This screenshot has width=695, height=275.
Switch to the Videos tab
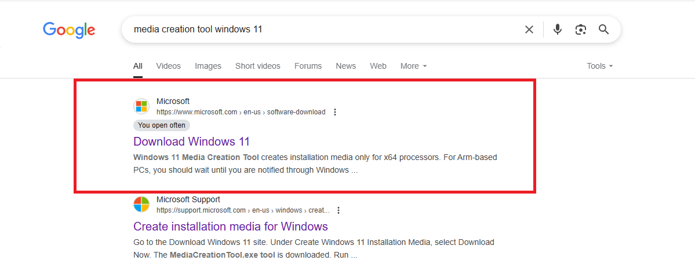[x=169, y=66]
